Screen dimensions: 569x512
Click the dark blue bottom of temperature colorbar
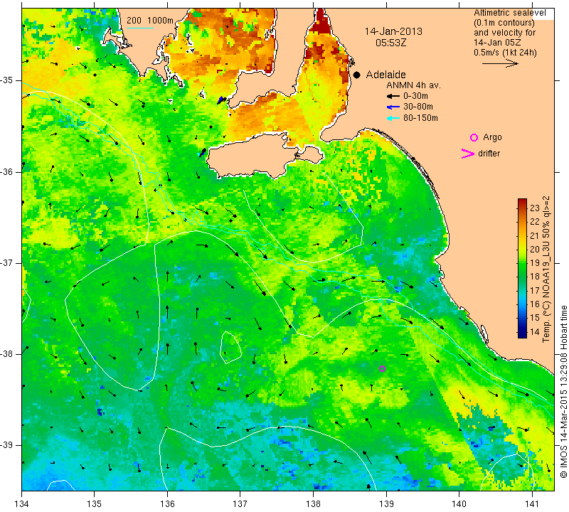522,334
